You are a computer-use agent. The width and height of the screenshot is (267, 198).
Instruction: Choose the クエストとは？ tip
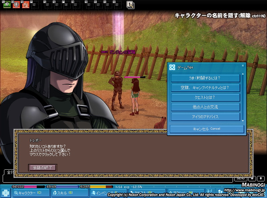(206, 97)
